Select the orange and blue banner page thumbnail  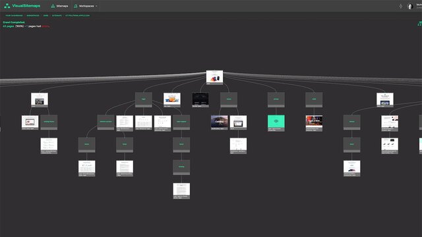click(x=172, y=100)
